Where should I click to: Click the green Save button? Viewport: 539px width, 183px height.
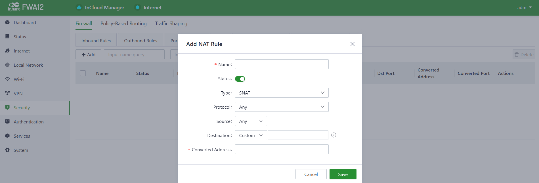(x=343, y=174)
